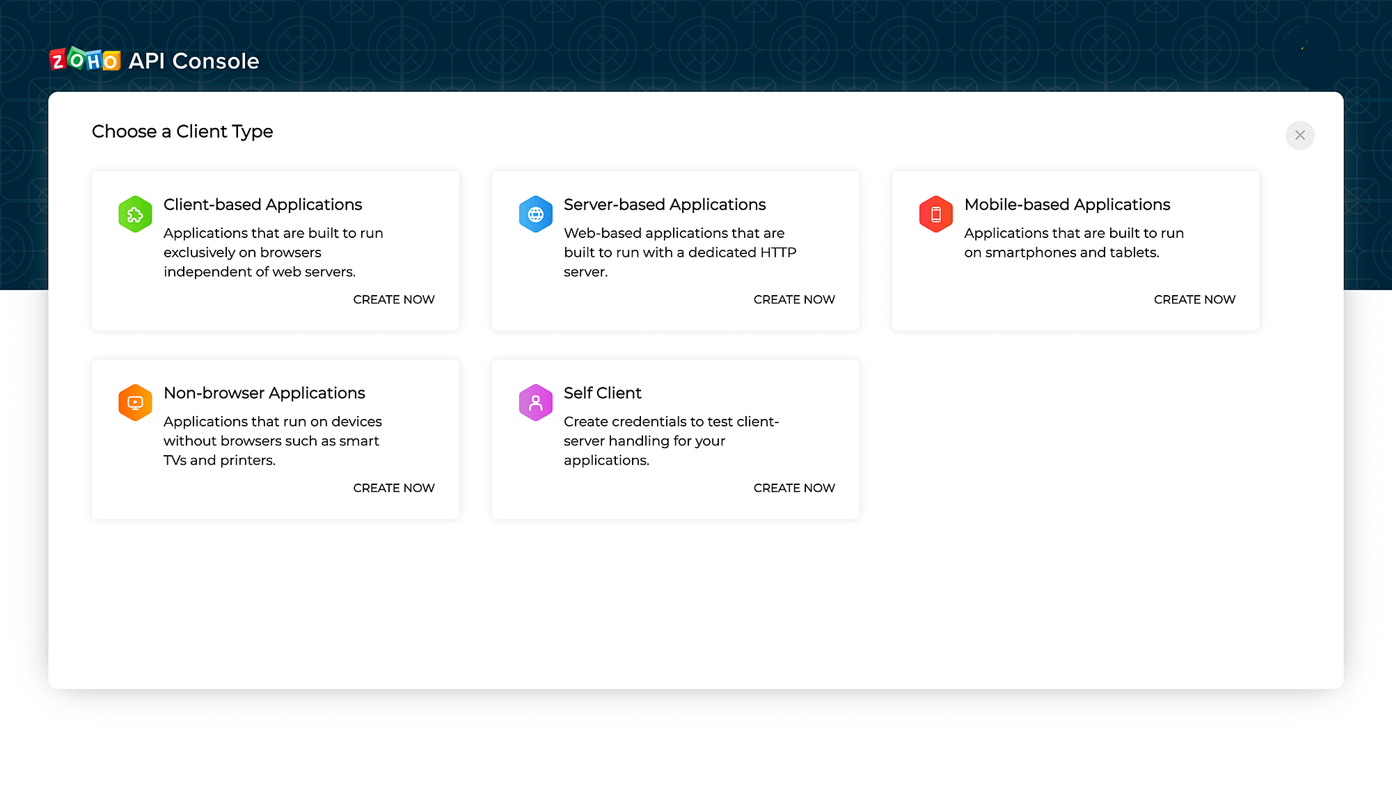Viewport: 1392px width, 803px height.
Task: Select the Client-based Applications puzzle icon
Action: (x=135, y=214)
